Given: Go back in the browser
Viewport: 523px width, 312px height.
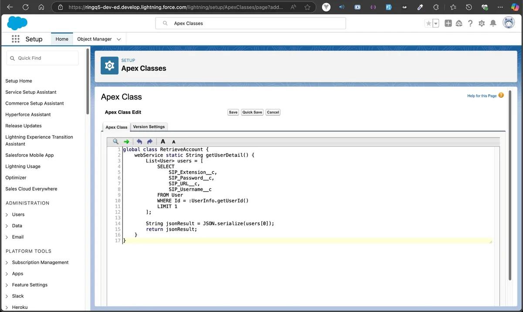Looking at the screenshot, I should (10, 7).
